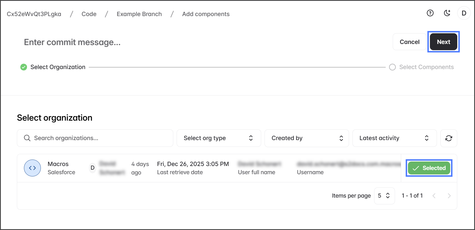Open the Latest activity sort dropdown
The height and width of the screenshot is (230, 475).
394,138
